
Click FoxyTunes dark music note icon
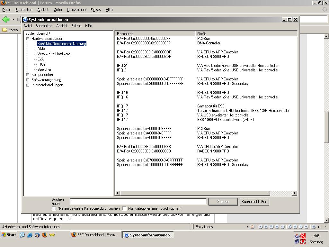[x=290, y=227]
